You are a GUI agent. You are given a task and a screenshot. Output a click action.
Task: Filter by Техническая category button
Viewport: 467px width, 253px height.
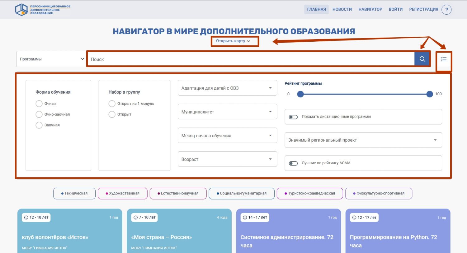click(74, 193)
